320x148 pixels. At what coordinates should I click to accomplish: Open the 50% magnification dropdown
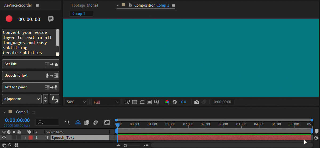click(76, 102)
